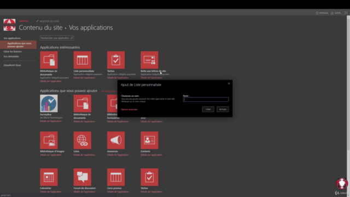Select the SurveyBuzz app icon

coord(49,103)
